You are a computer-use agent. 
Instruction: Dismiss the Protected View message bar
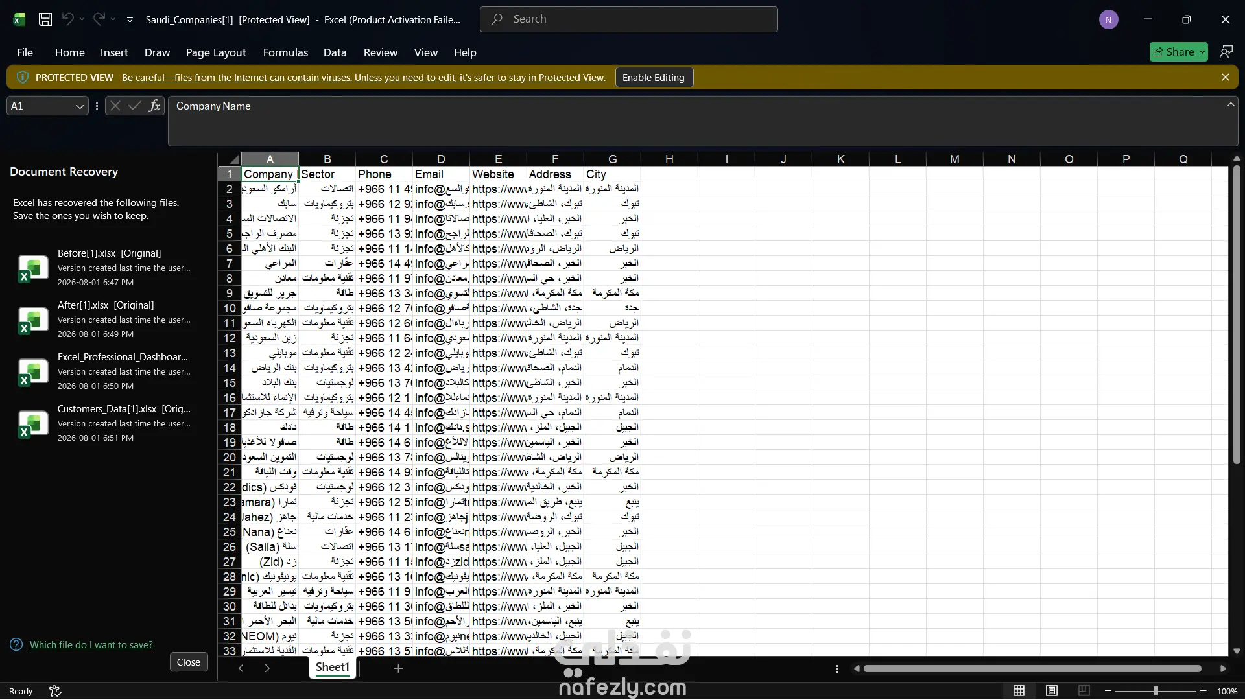coord(1225,77)
